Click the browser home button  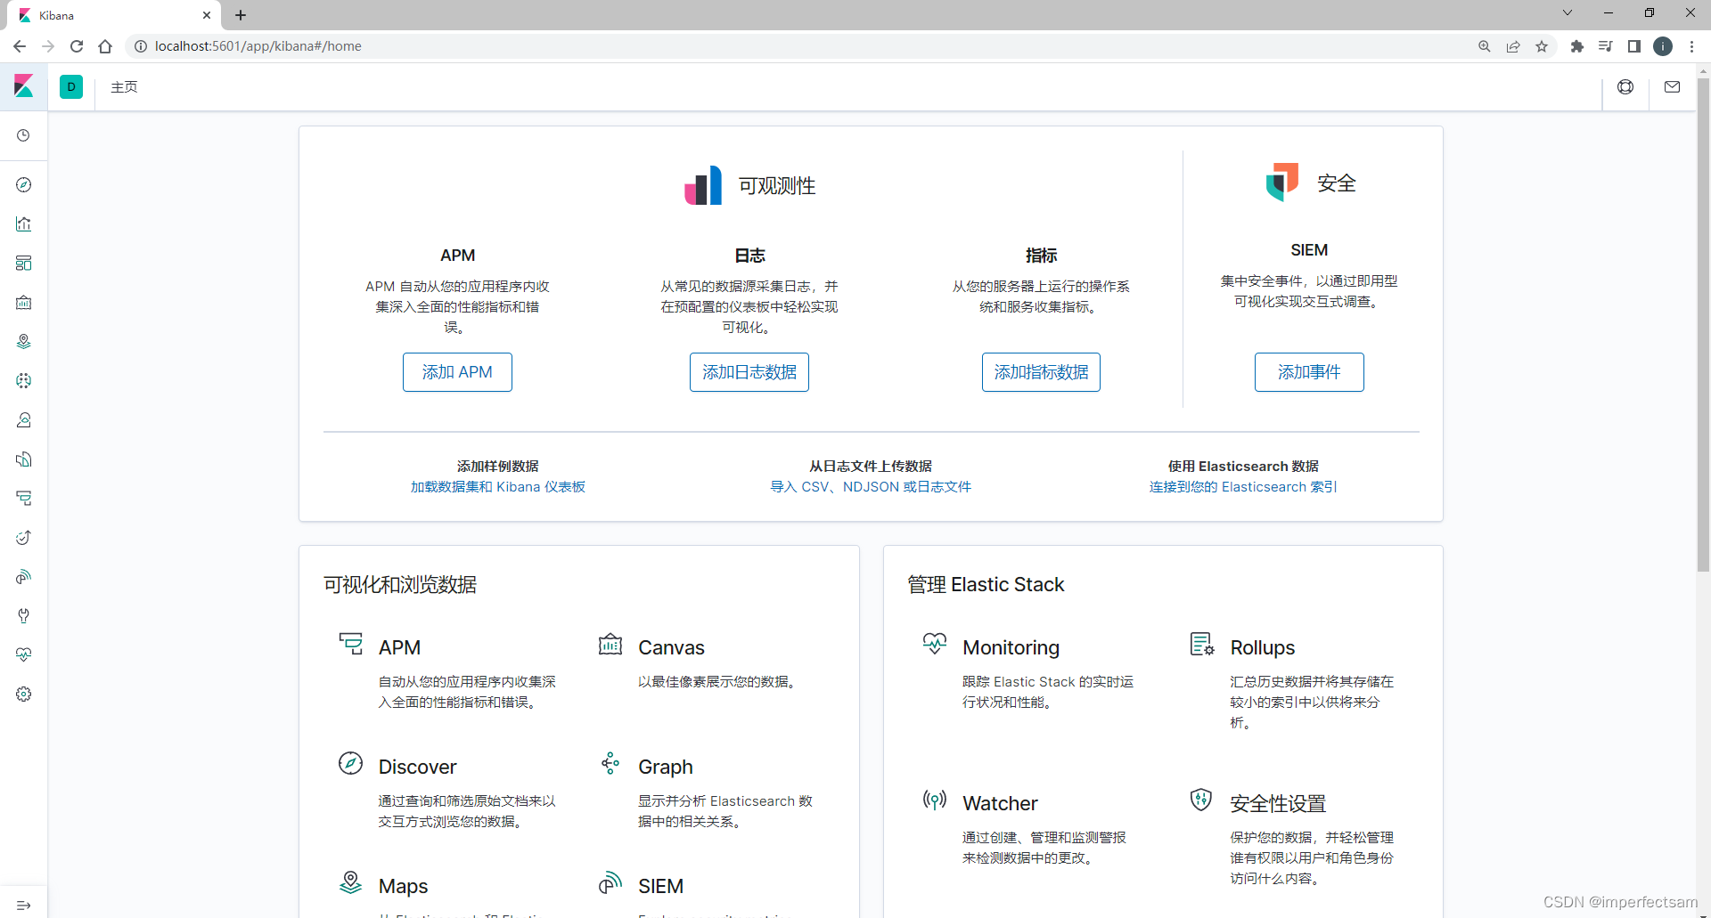coord(105,46)
